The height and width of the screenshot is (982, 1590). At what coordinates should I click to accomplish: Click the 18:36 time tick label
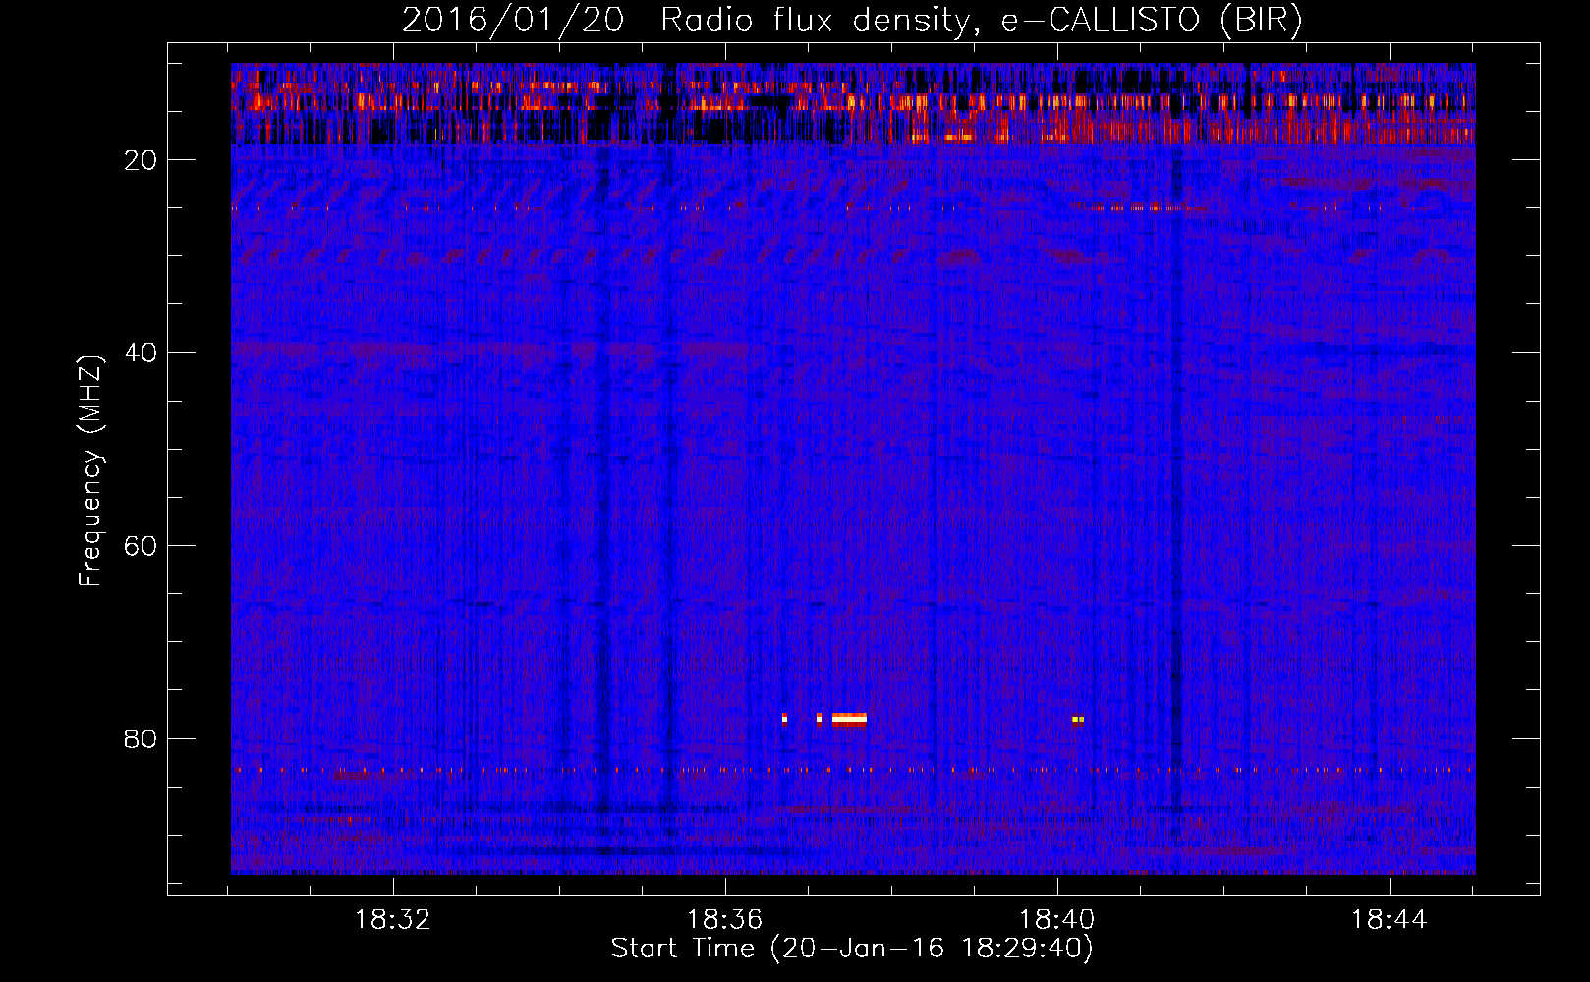click(x=724, y=920)
